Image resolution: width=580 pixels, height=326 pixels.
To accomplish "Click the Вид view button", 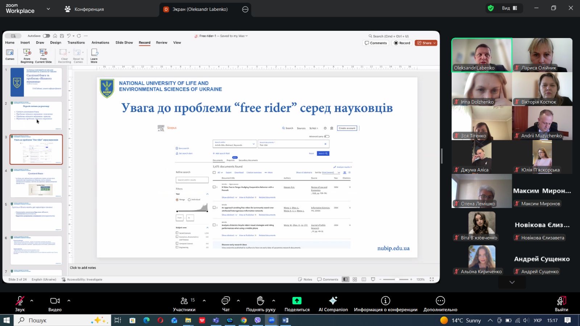I will 509,8.
